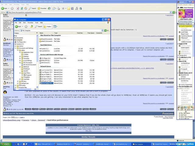Viewport: 195px width, 146px height.
Task: Toggle the Folders pane button in My Computer
Action: click(x=48, y=26)
